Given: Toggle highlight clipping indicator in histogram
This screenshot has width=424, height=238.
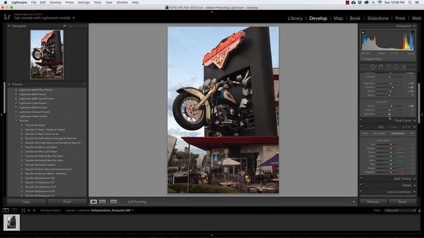Looking at the screenshot, I should (x=413, y=32).
